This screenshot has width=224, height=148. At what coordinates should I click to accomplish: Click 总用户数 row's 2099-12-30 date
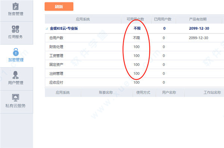pyautogui.click(x=199, y=38)
